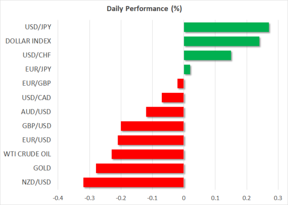Select the red EUR/USD bar
The image size is (288, 205).
coord(151,140)
